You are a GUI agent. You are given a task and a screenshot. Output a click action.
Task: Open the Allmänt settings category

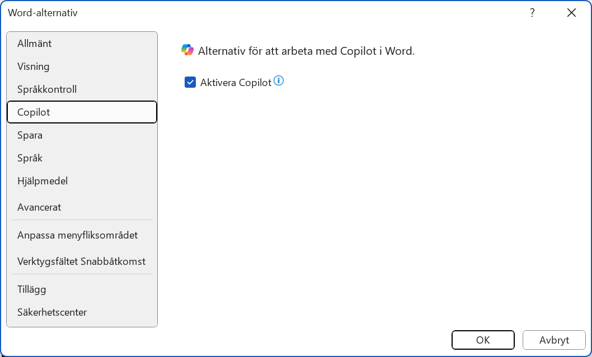point(35,43)
